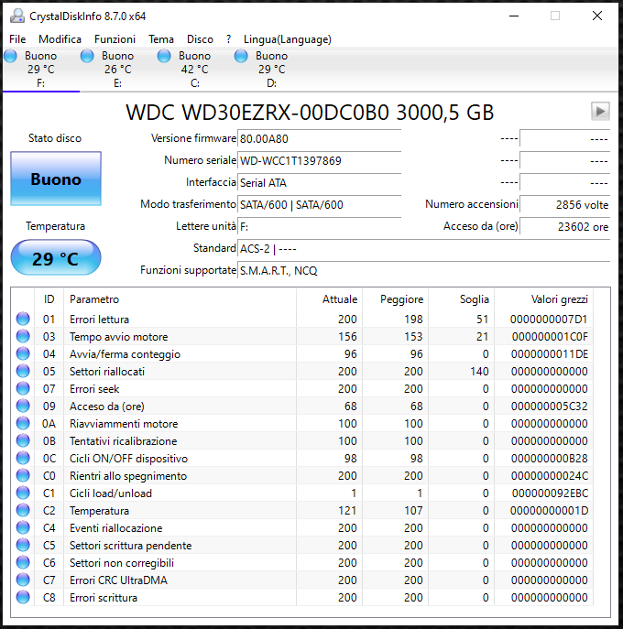Click status orb for Errori scrittura
This screenshot has width=623, height=629.
click(x=23, y=597)
